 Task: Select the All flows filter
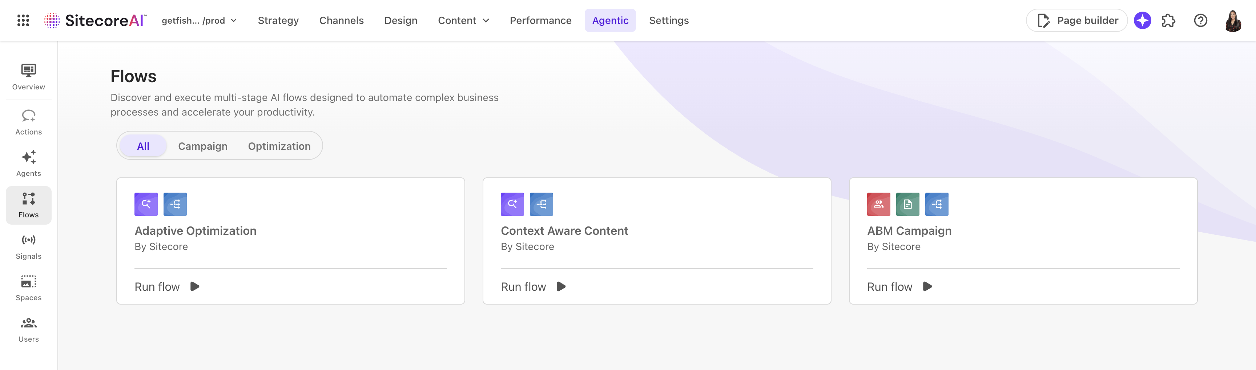[143, 145]
